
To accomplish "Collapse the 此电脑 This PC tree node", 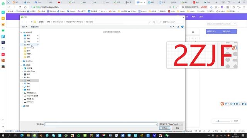I will pos(21,65).
